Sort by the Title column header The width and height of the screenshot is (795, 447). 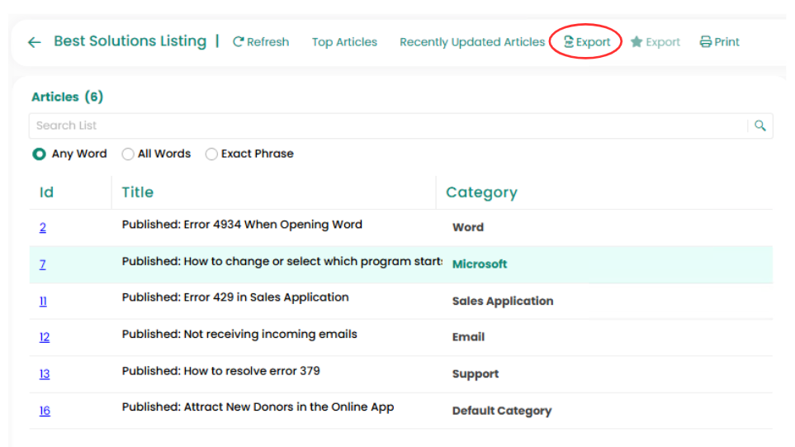tap(138, 193)
